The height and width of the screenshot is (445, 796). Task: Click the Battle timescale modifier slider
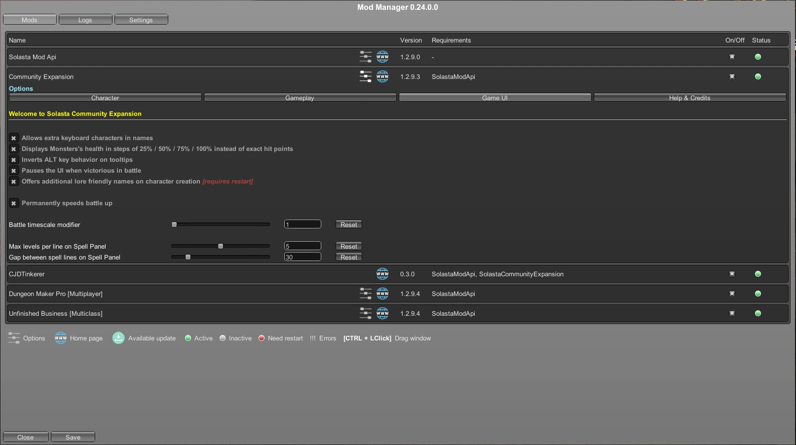(x=221, y=224)
